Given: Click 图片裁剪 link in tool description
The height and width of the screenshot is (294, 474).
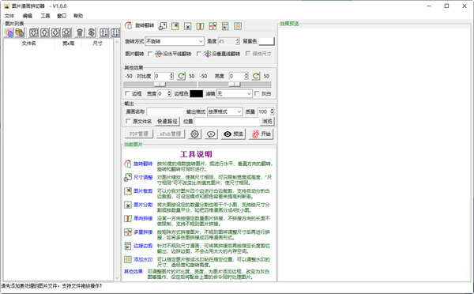Looking at the screenshot, I should click(143, 191).
